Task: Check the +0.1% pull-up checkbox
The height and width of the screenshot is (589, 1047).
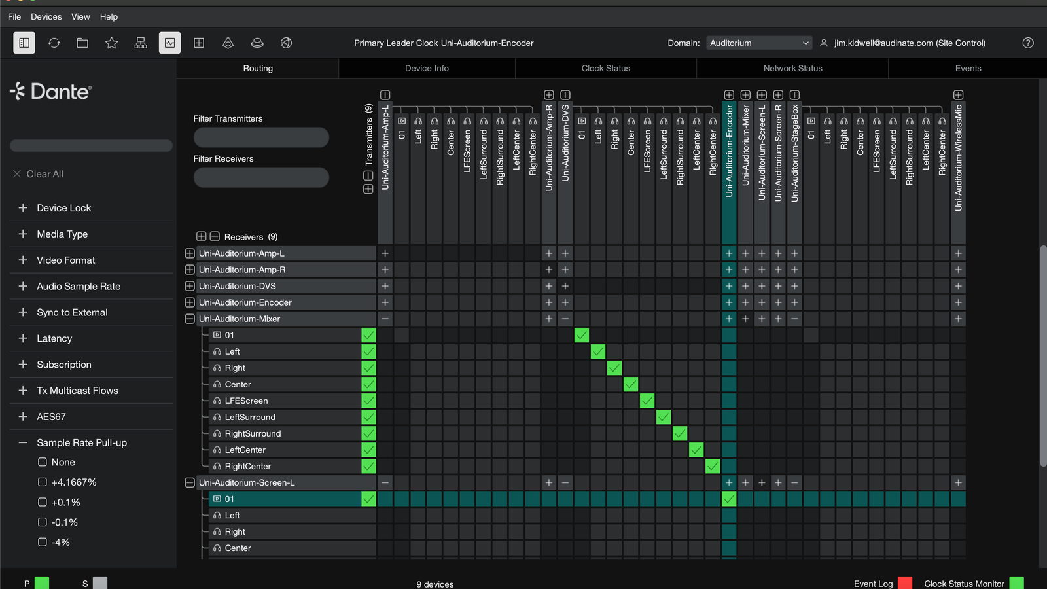Action: click(43, 502)
